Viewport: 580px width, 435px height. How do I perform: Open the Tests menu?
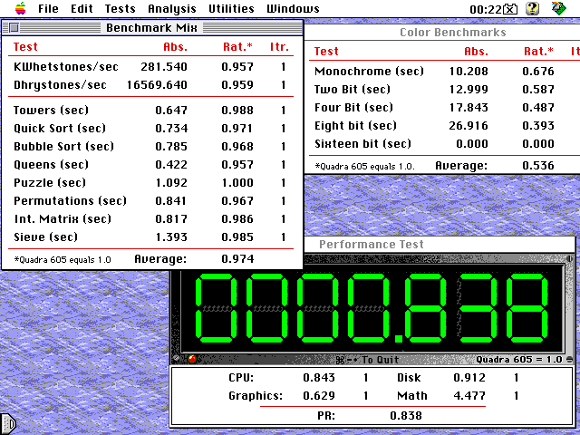[x=120, y=8]
